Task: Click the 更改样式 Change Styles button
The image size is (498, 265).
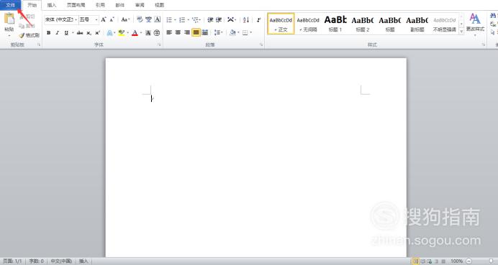Action: click(x=475, y=24)
